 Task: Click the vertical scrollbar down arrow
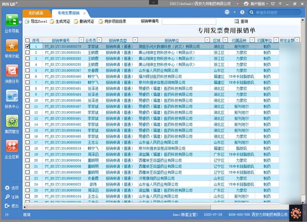pyautogui.click(x=303, y=202)
